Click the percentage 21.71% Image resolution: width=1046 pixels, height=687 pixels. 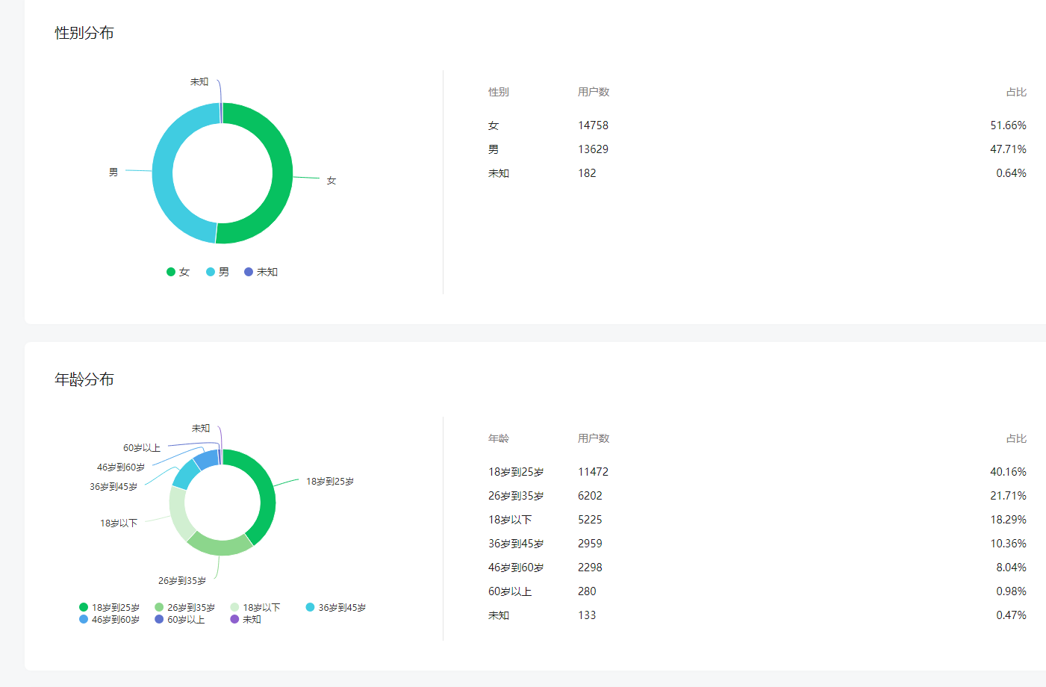(x=1008, y=496)
